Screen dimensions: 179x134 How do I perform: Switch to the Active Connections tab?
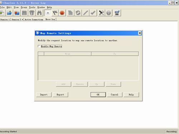point(34,19)
